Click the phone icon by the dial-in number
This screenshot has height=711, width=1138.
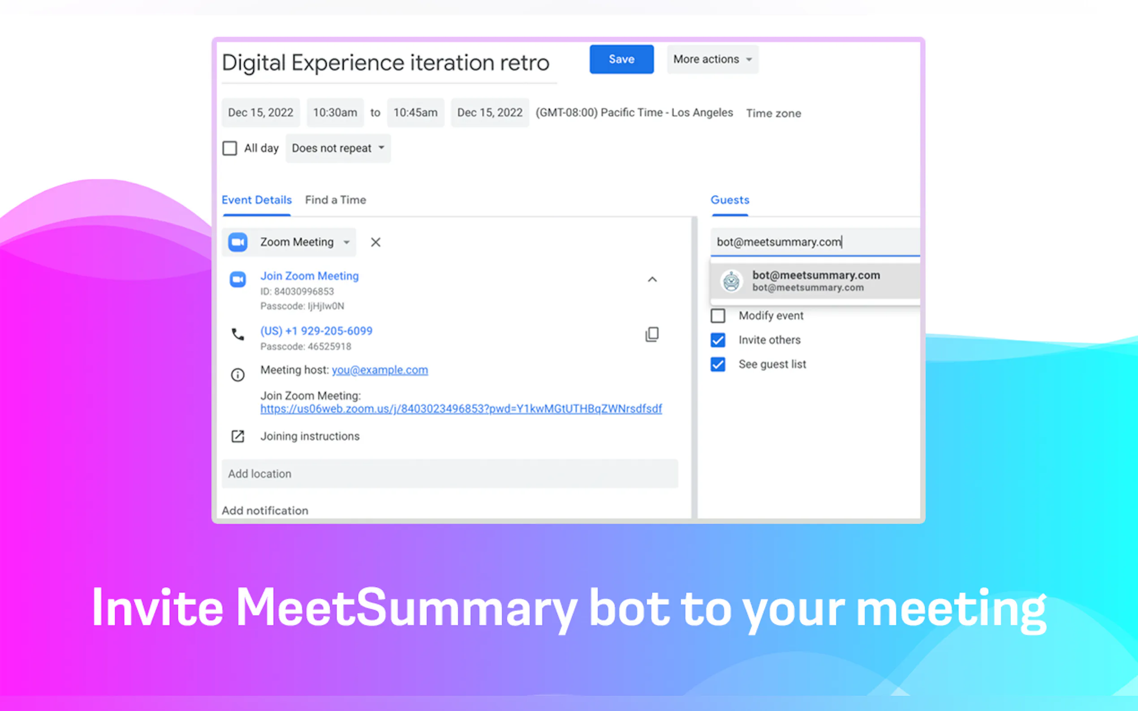237,334
